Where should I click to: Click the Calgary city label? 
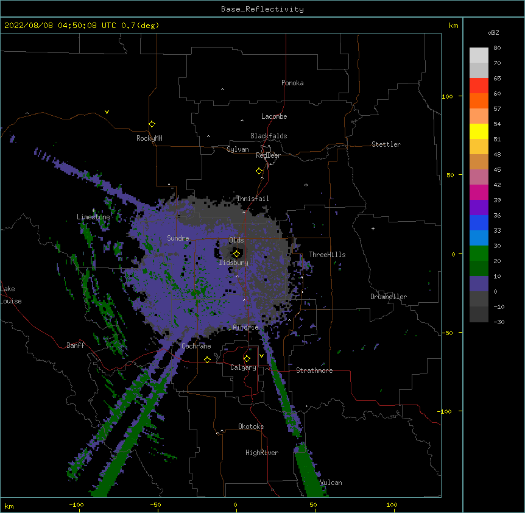tap(243, 367)
